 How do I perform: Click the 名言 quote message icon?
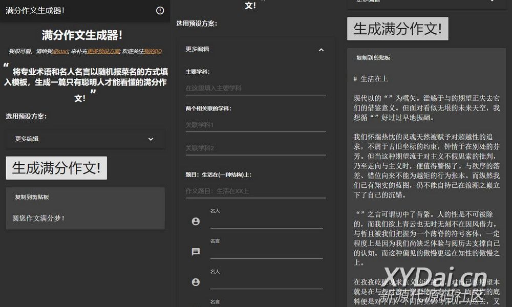[196, 252]
